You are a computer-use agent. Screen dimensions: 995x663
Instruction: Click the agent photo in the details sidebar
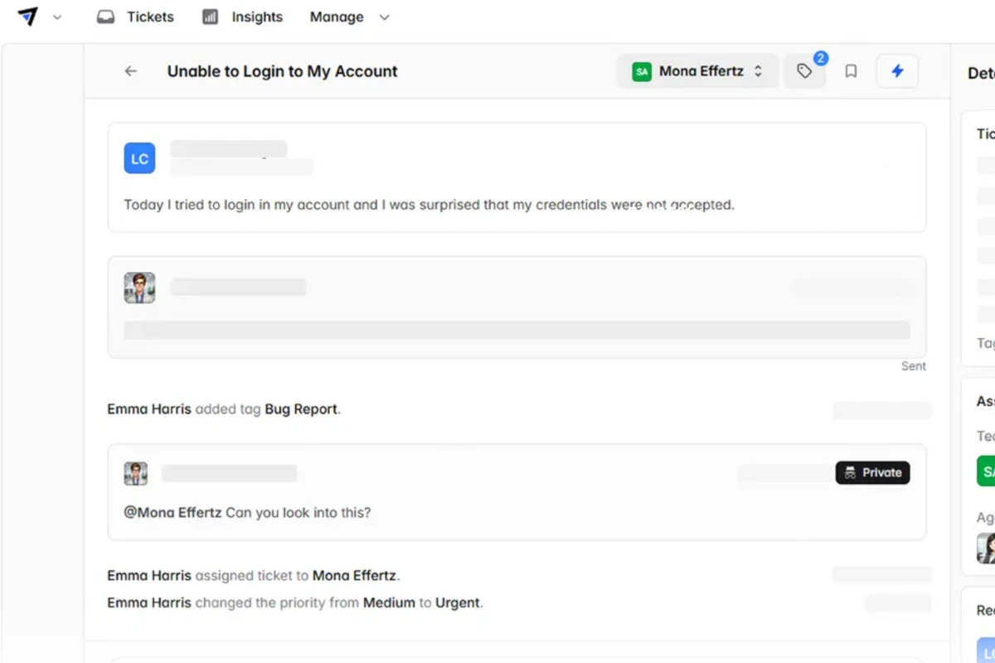coord(986,548)
